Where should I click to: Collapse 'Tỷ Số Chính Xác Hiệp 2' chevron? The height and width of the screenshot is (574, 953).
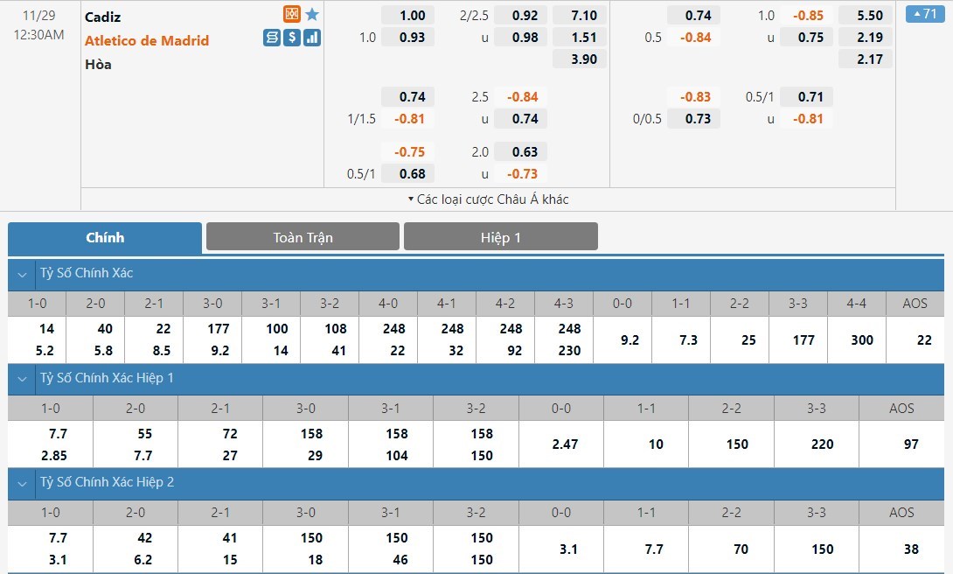pyautogui.click(x=22, y=482)
